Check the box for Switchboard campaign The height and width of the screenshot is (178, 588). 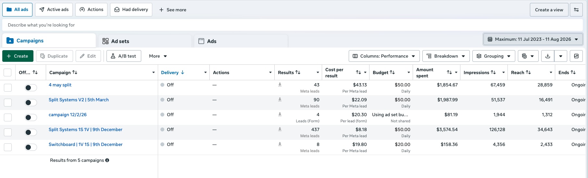click(8, 147)
